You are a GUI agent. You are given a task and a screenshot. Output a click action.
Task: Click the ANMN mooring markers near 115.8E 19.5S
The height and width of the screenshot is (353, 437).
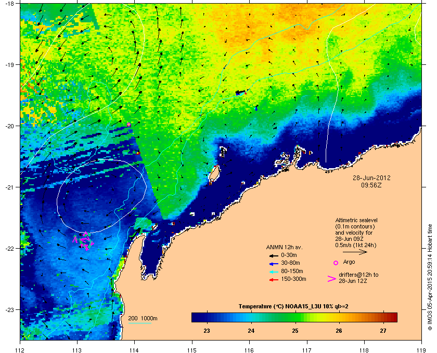[x=241, y=92]
